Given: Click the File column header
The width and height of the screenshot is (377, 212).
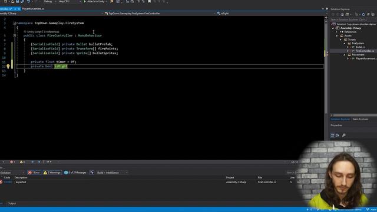Looking at the screenshot, I should 260,178.
